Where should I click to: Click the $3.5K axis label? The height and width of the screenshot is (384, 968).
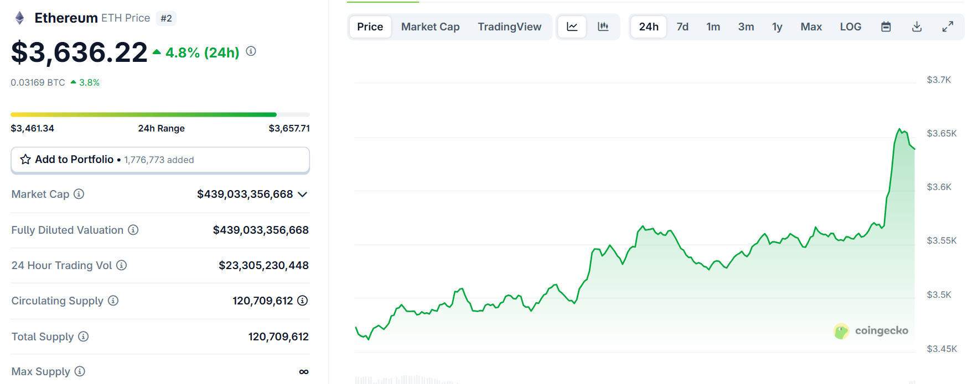(x=939, y=294)
